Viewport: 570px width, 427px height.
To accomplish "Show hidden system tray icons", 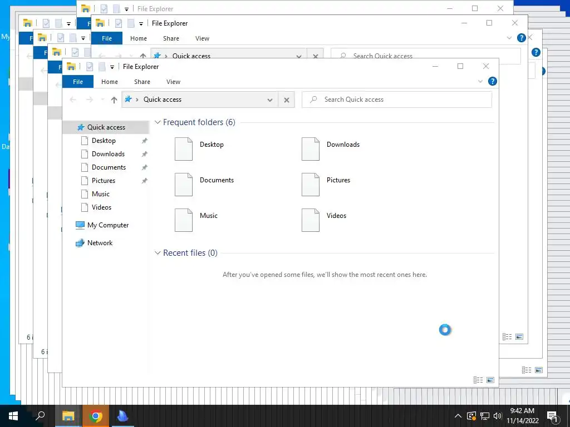I will 458,416.
